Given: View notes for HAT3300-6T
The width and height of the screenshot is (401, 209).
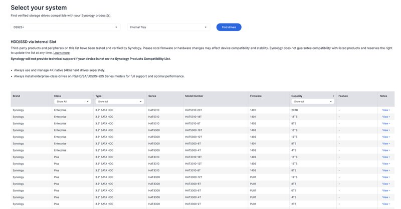Looking at the screenshot, I should (x=386, y=190).
